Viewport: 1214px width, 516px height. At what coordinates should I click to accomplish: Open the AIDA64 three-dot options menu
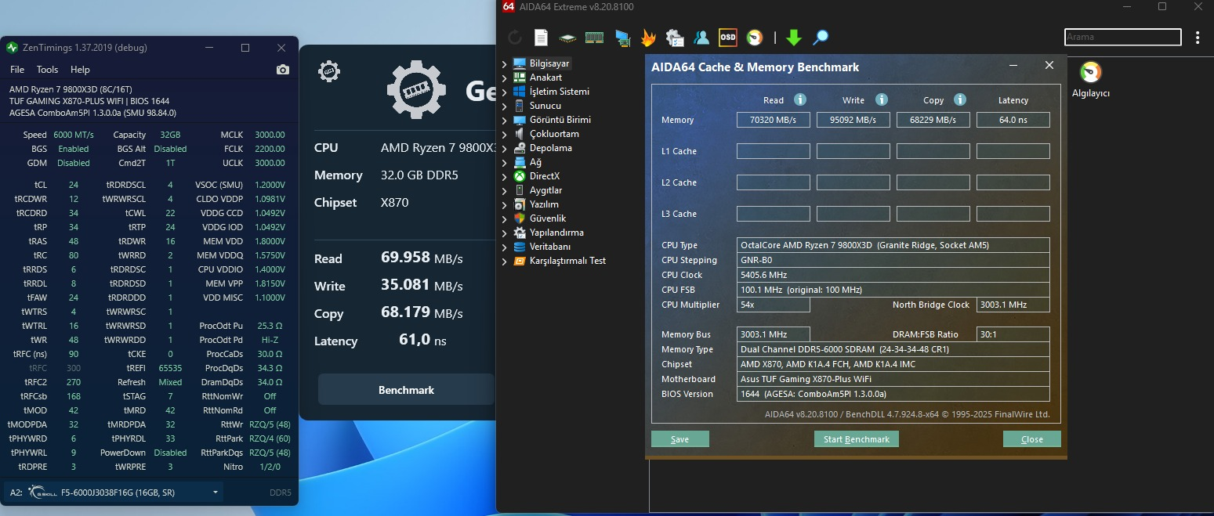pyautogui.click(x=1198, y=37)
